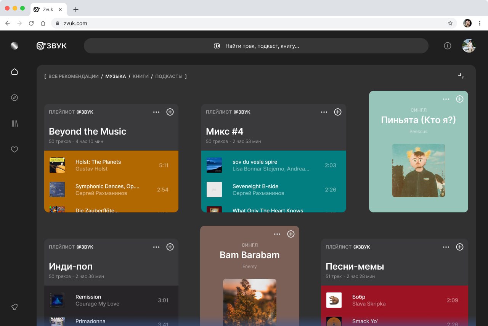Click the grey sphere icon above sidebar
Viewport: 488px width, 326px height.
[14, 46]
